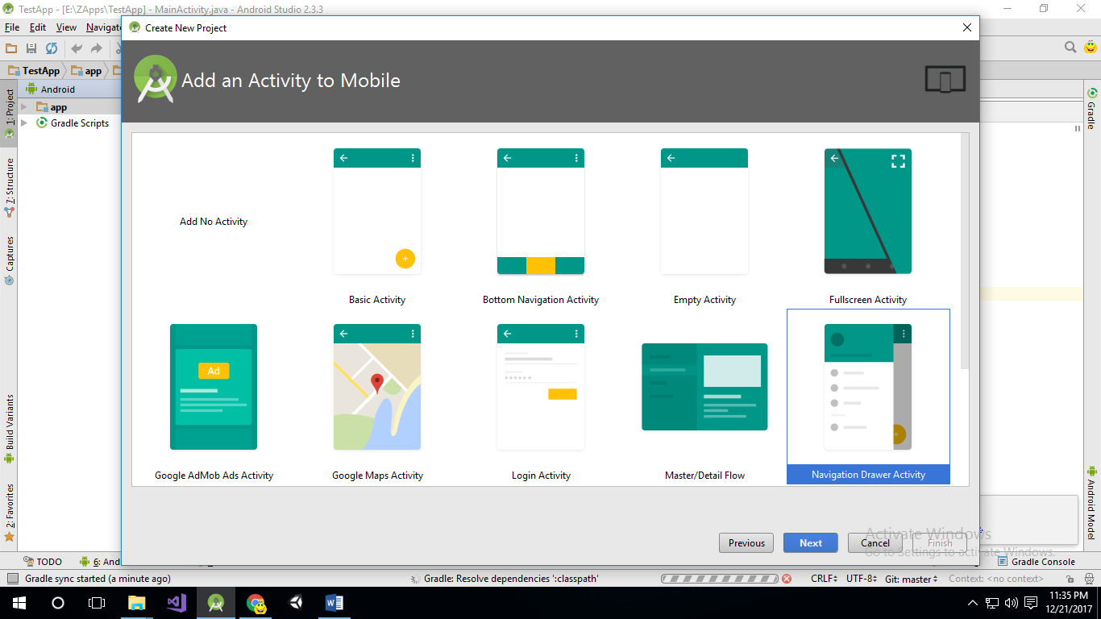Image resolution: width=1101 pixels, height=619 pixels.
Task: Click the Next button
Action: [810, 542]
